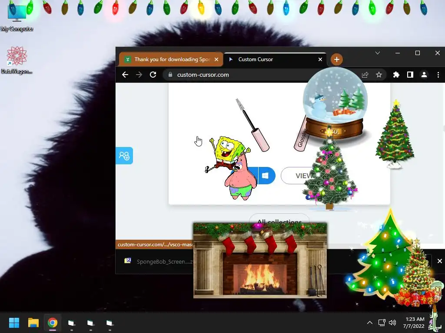445x333 pixels.
Task: Close the Chrome downloads bar
Action: pos(440,261)
